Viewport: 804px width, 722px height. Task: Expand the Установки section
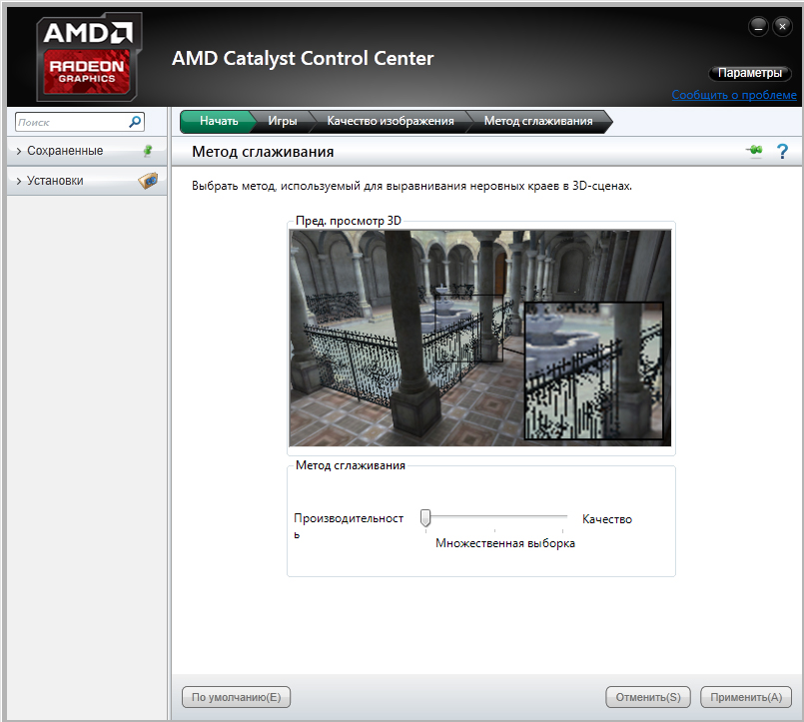[87, 181]
